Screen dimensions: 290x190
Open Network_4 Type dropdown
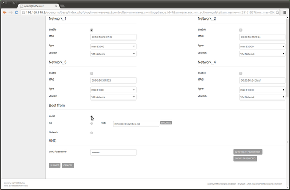point(262,90)
